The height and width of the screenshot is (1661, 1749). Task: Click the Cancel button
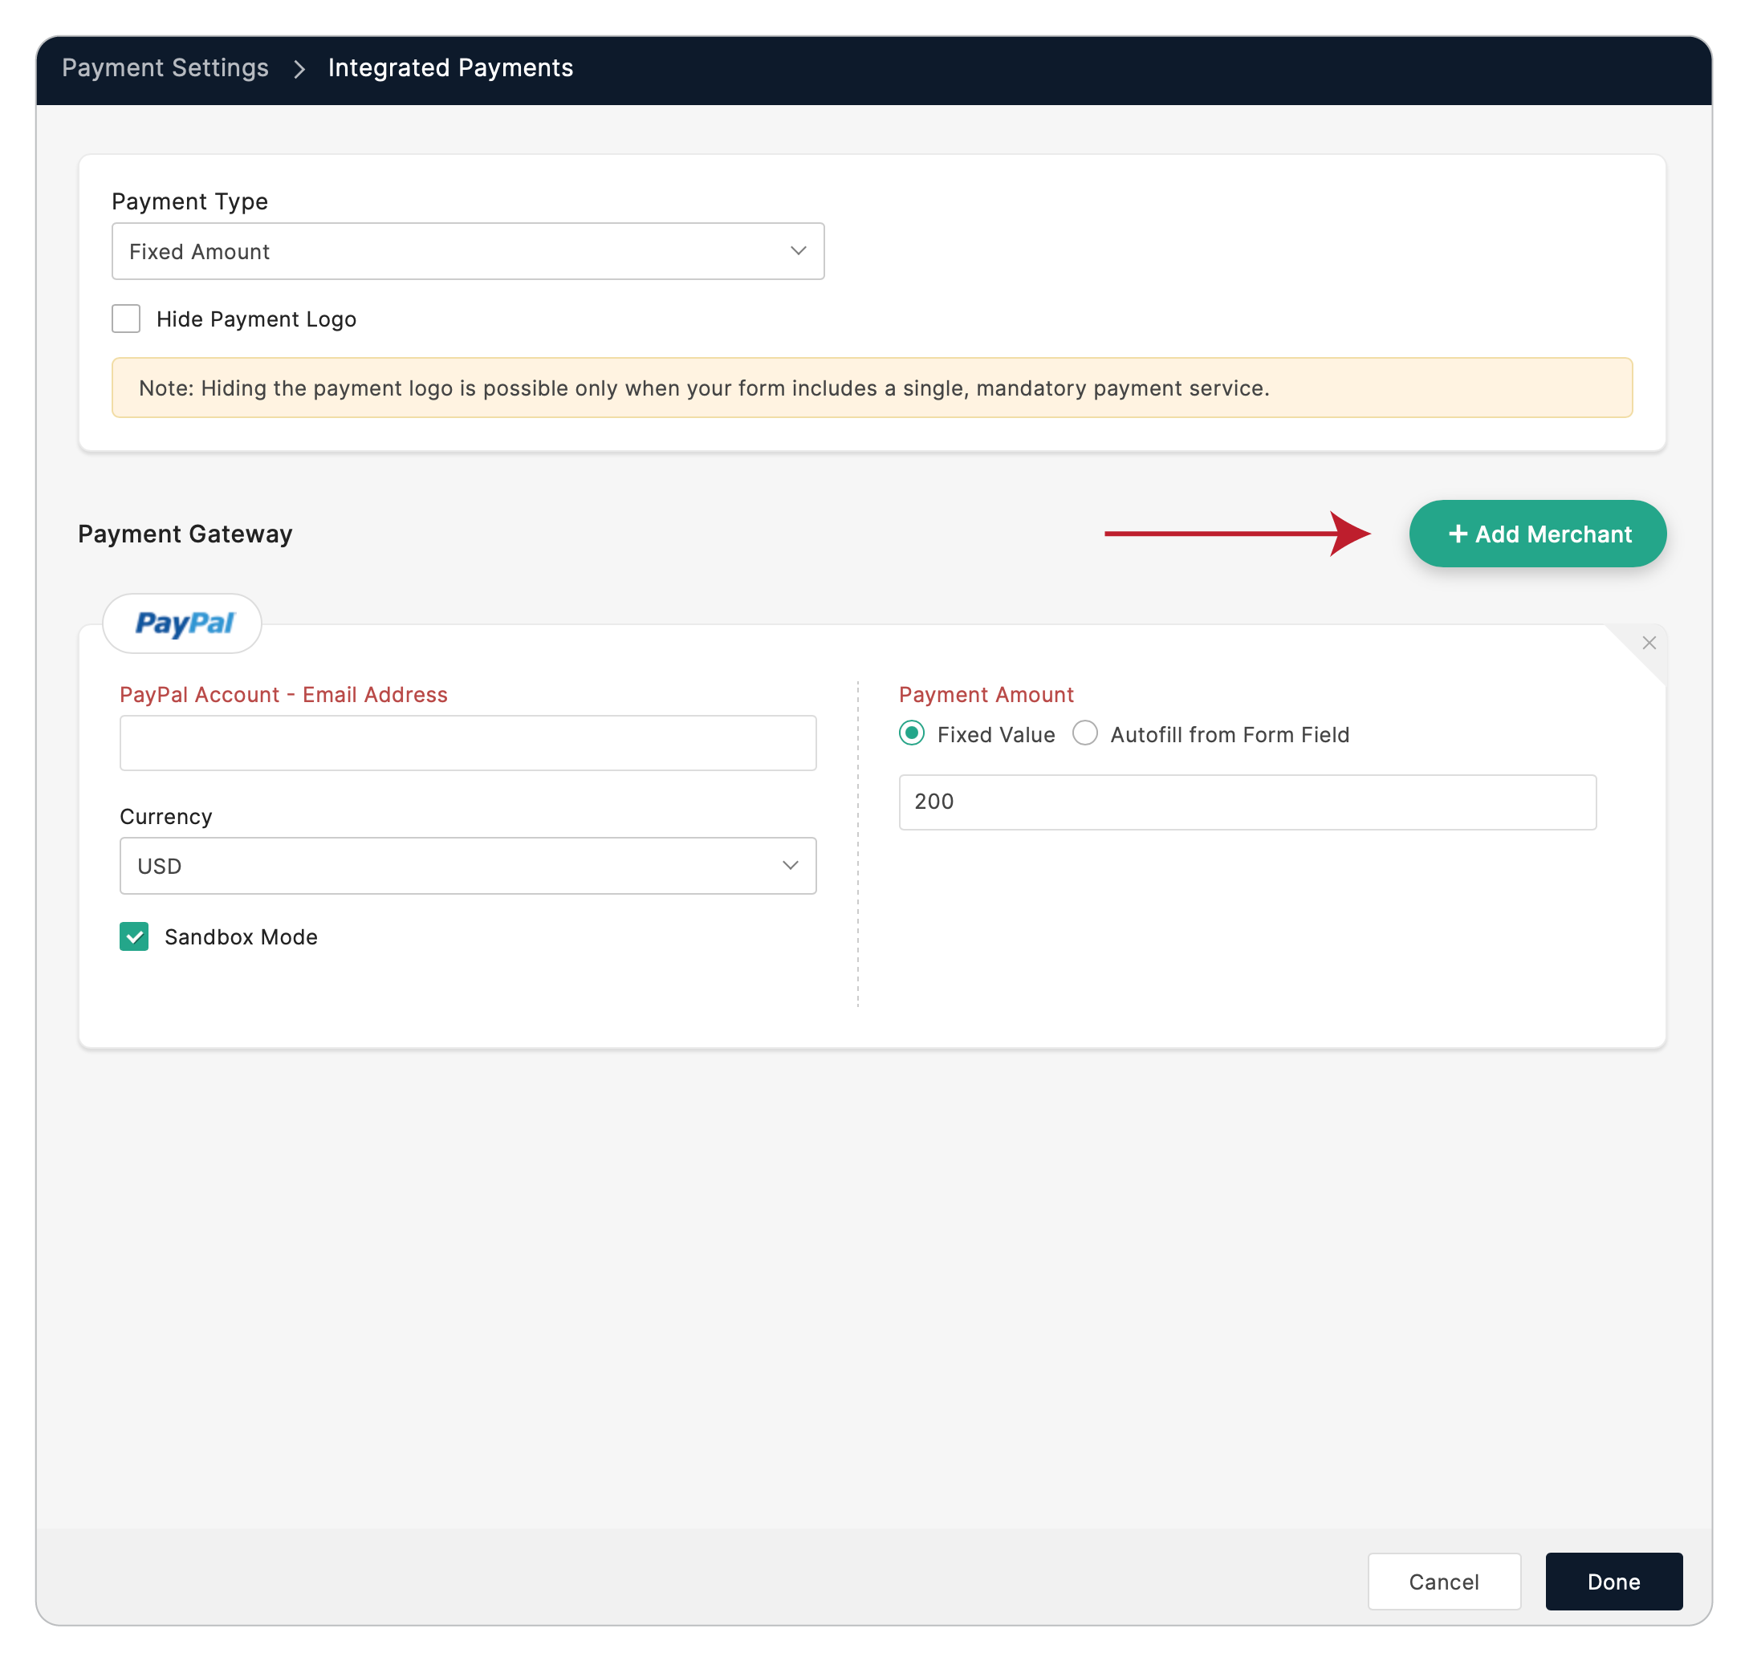[1443, 1582]
